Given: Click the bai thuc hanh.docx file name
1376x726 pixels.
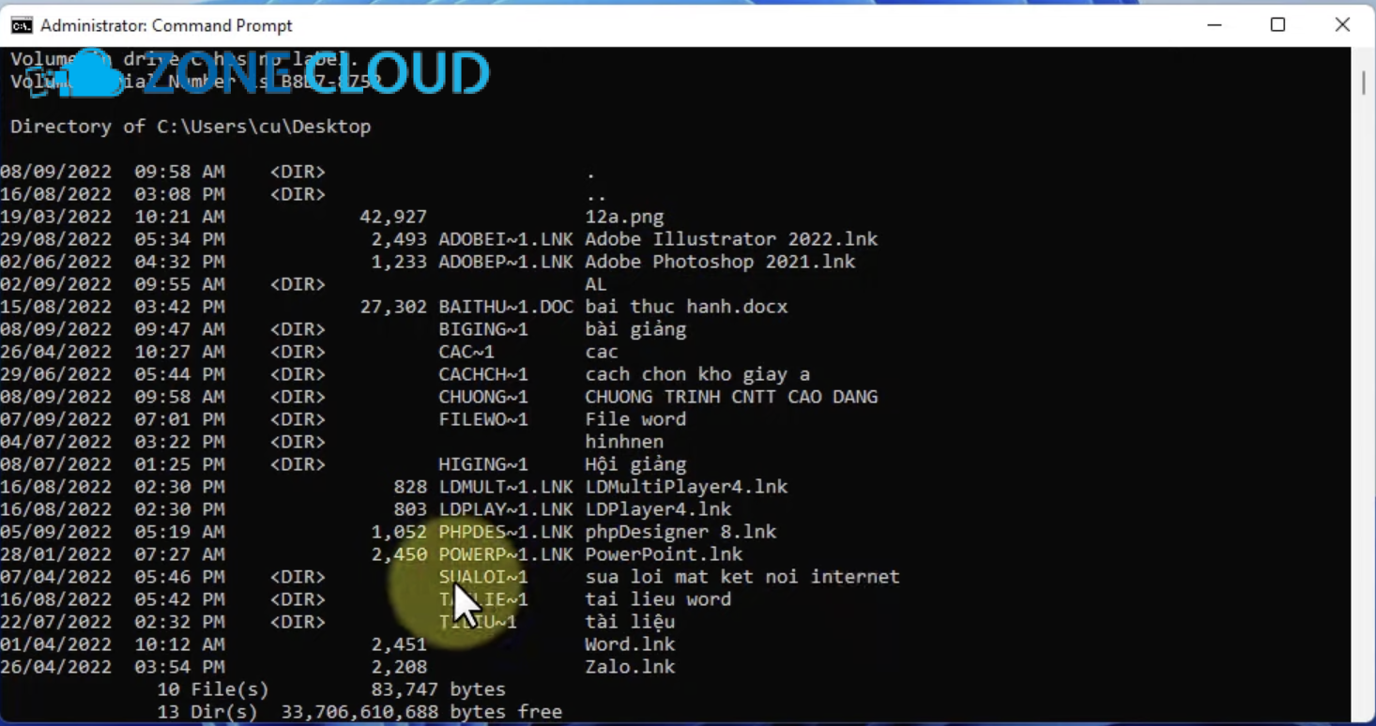Looking at the screenshot, I should [686, 307].
